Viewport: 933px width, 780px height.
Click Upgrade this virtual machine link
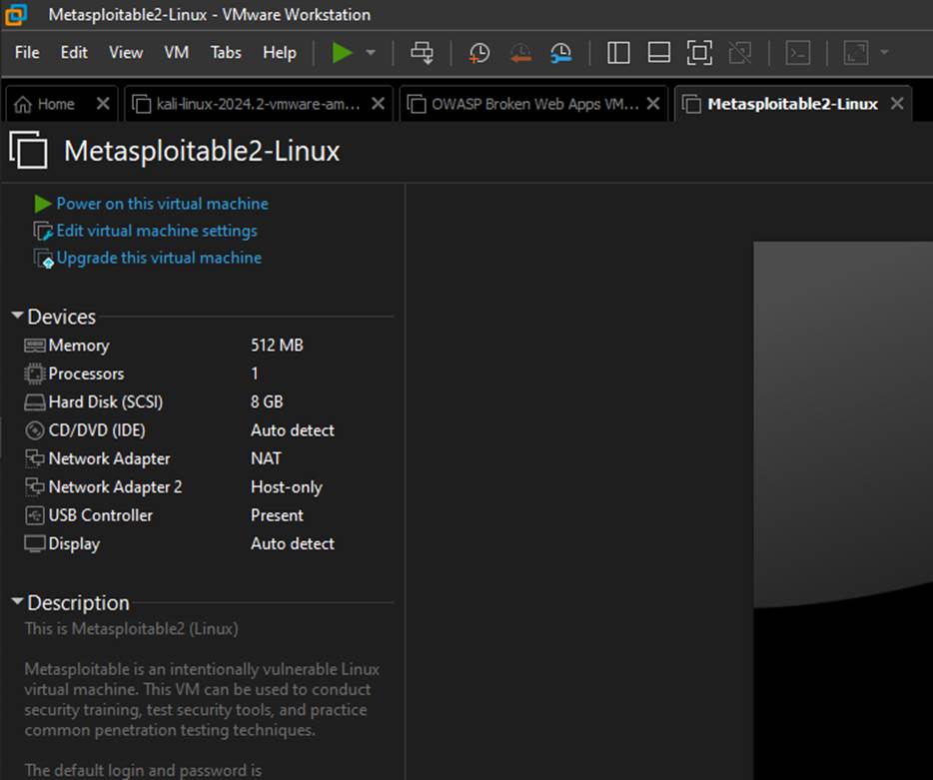(x=159, y=258)
